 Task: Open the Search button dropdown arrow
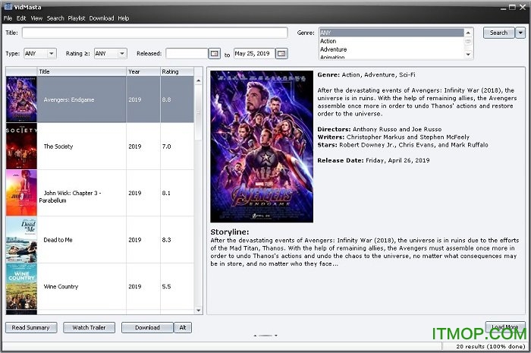click(x=520, y=33)
